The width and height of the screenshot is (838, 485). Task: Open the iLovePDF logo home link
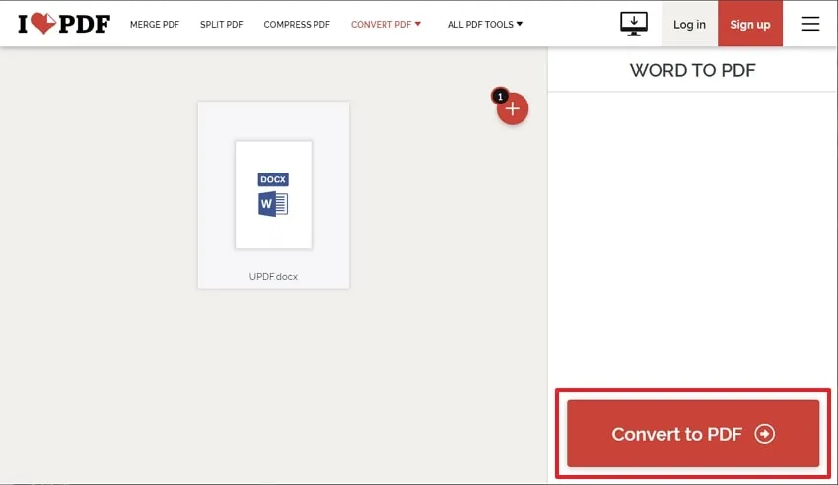(x=64, y=24)
